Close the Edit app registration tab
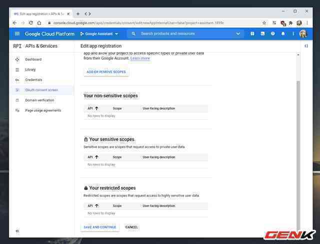Image resolution: width=320 pixels, height=244 pixels. pyautogui.click(x=68, y=14)
